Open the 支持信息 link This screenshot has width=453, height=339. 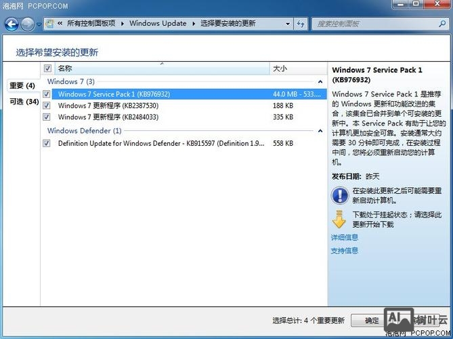tap(345, 250)
